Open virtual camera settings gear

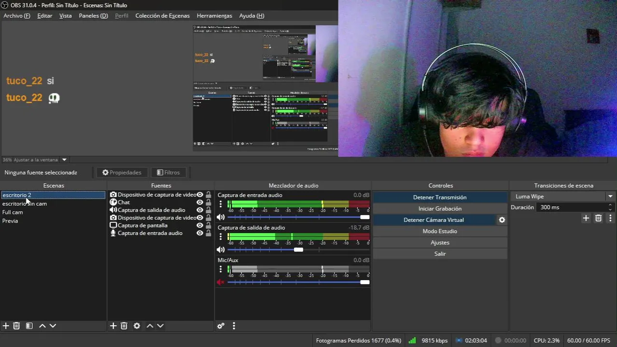[502, 220]
